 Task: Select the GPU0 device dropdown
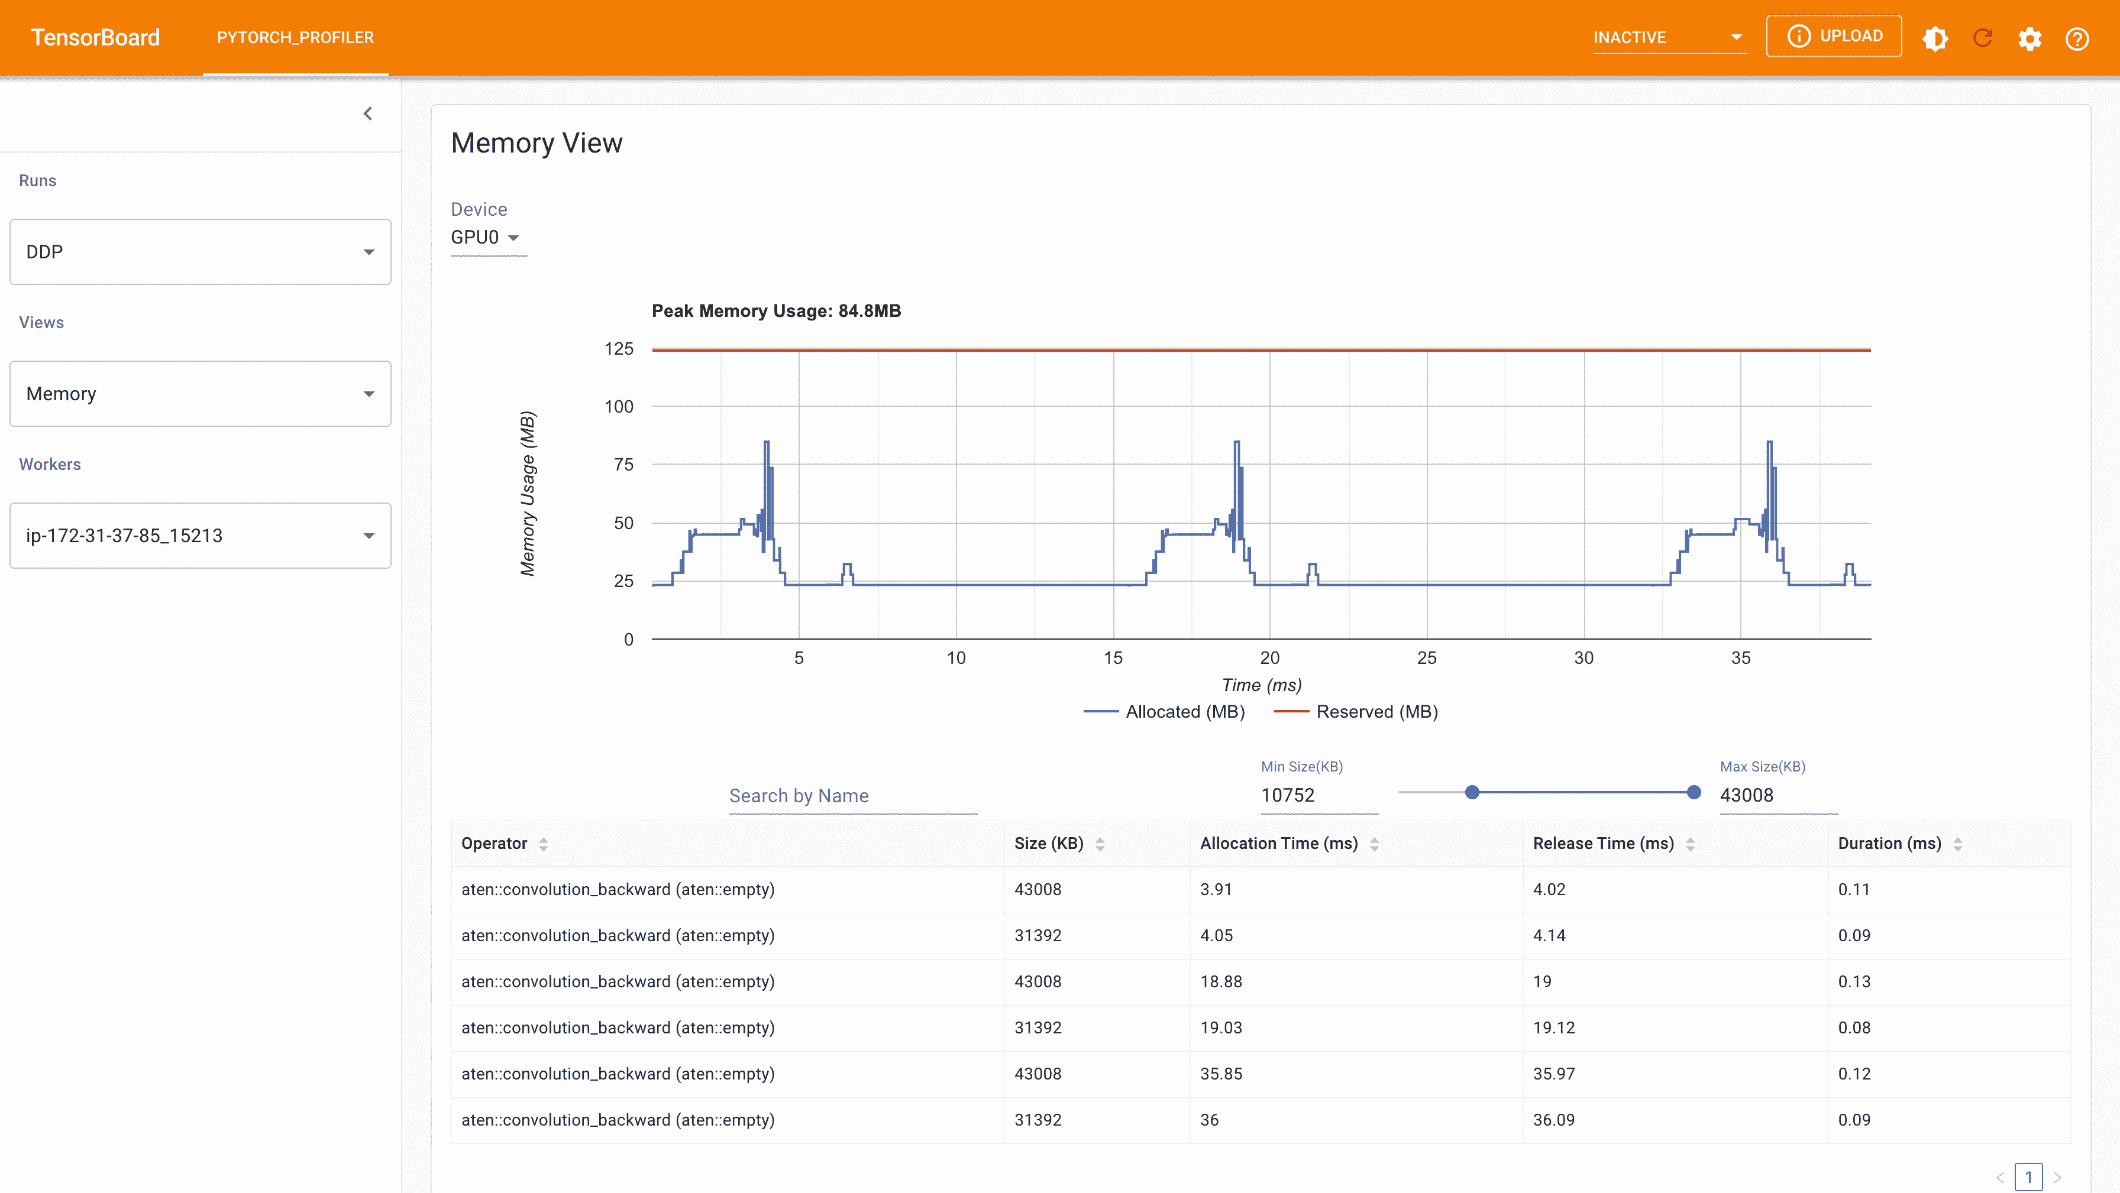pos(486,237)
